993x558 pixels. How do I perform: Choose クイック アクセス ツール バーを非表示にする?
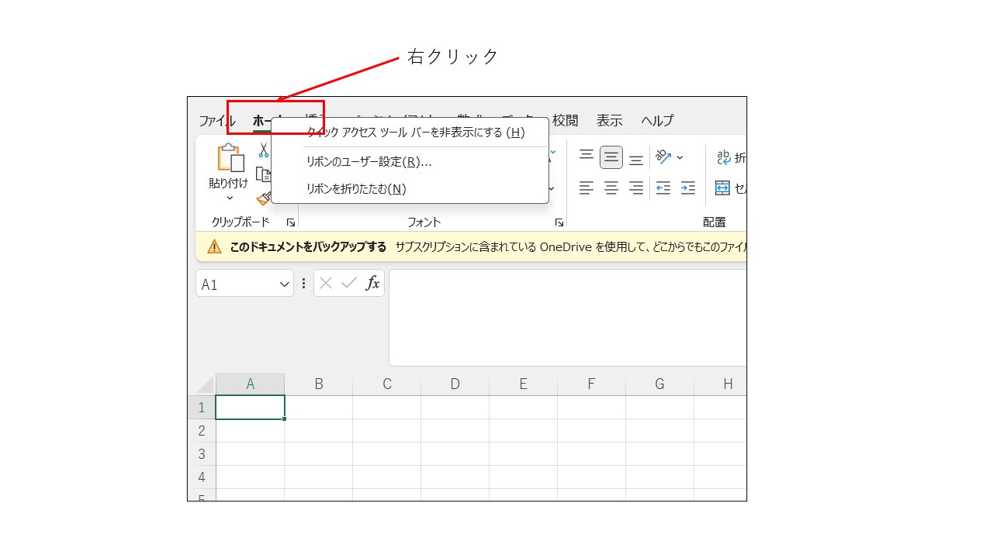(x=410, y=133)
